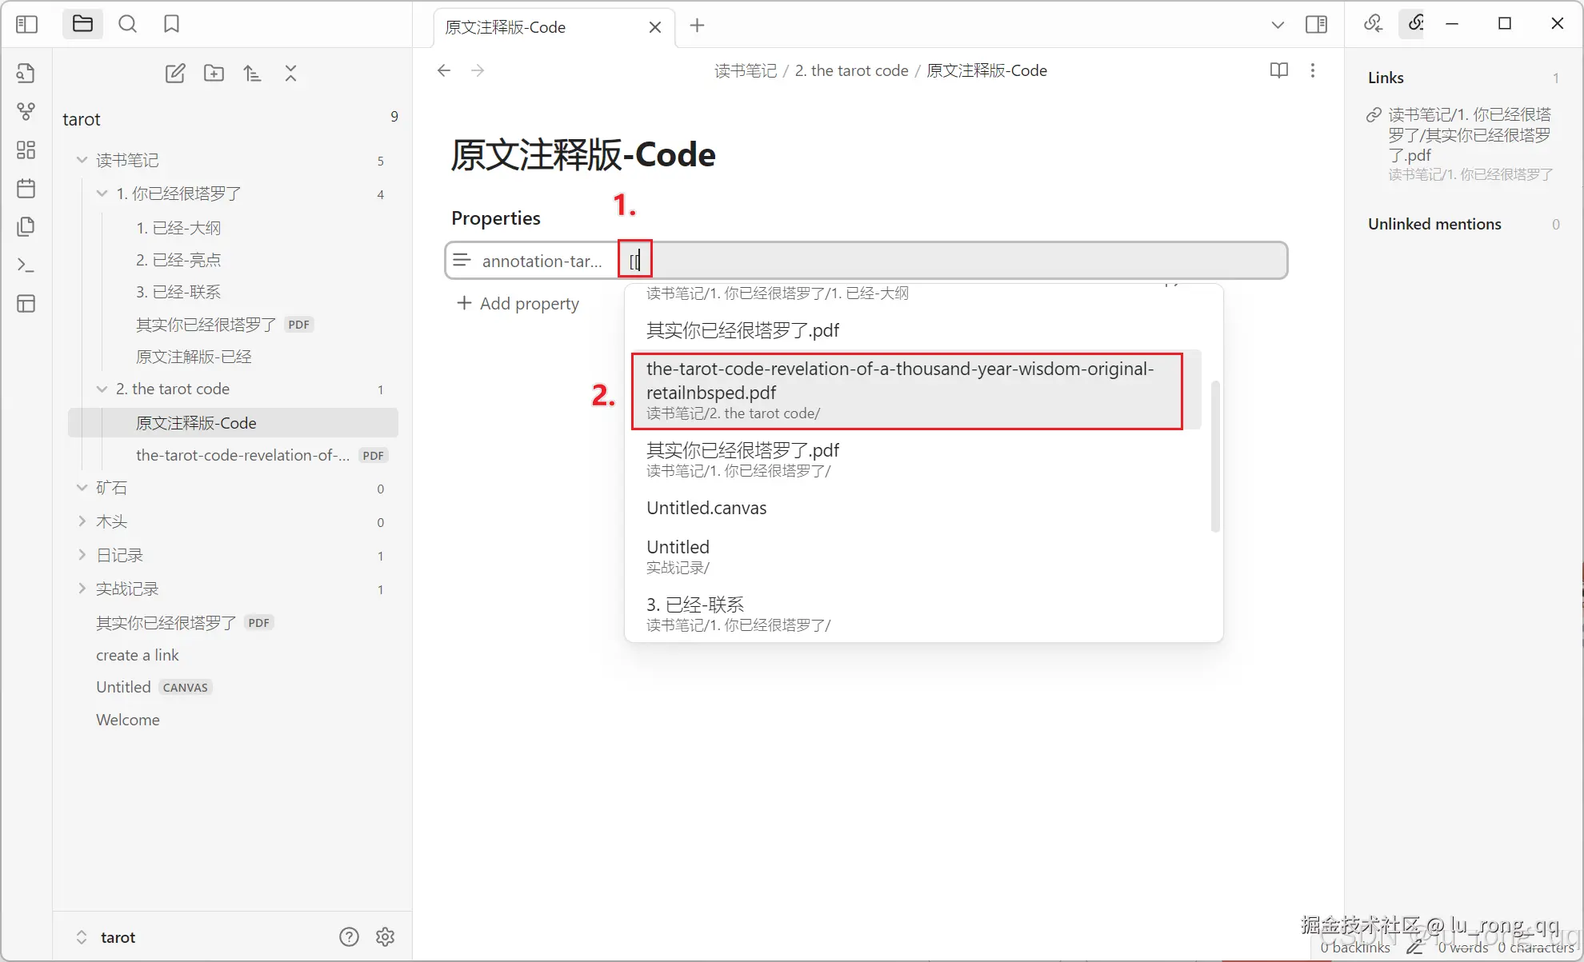Open the bookmarks icon
The width and height of the screenshot is (1584, 962).
(171, 24)
